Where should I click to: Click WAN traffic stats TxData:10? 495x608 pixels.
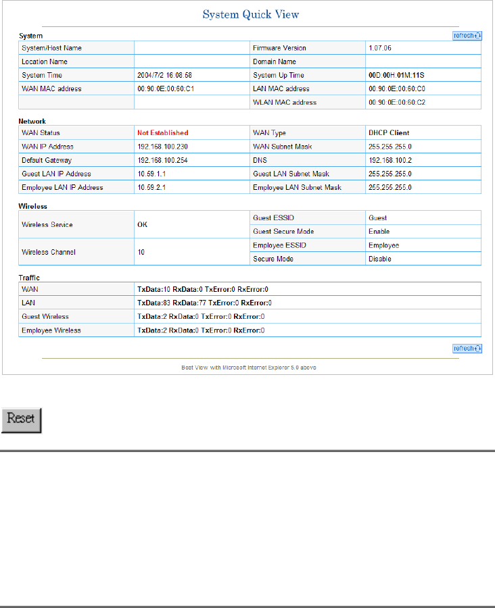203,289
